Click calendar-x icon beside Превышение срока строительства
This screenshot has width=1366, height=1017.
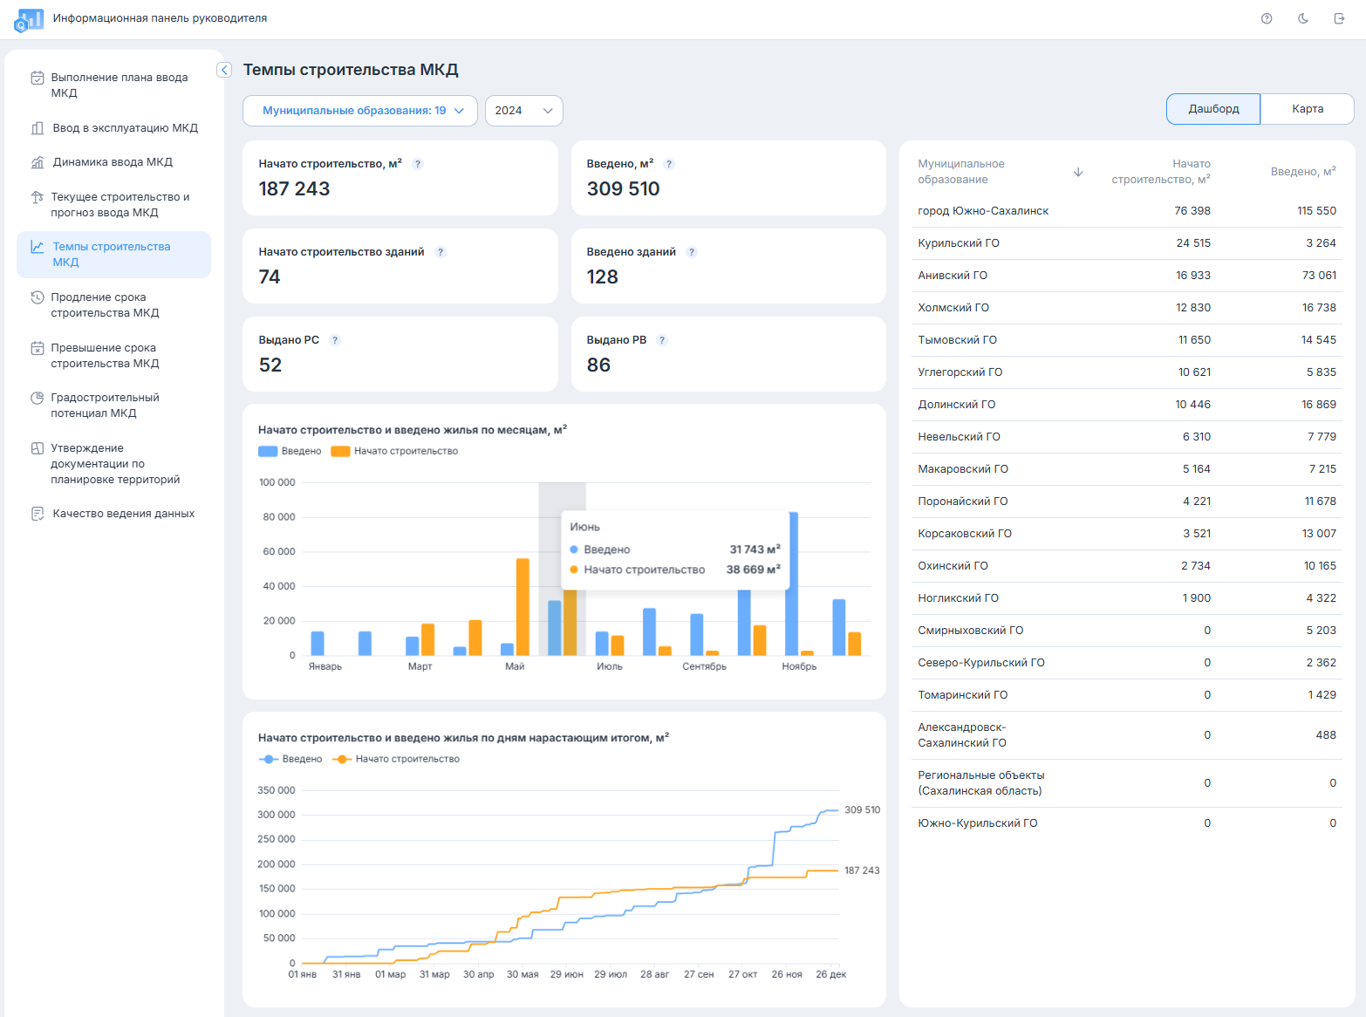click(x=38, y=348)
